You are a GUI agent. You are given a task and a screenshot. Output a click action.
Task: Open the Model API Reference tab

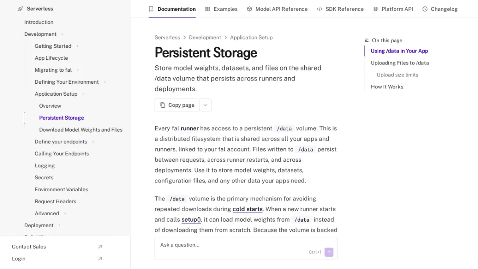pyautogui.click(x=277, y=9)
